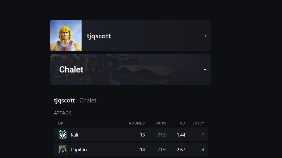Click the Chalet breadcrumb heading text
This screenshot has height=158, width=282.
tap(88, 100)
